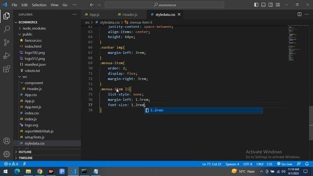The width and height of the screenshot is (313, 176).
Task: Open favicon.ico in the explorer
Action: pos(33,40)
